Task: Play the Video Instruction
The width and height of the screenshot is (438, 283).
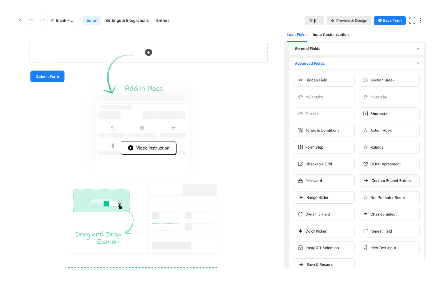Action: pyautogui.click(x=148, y=148)
